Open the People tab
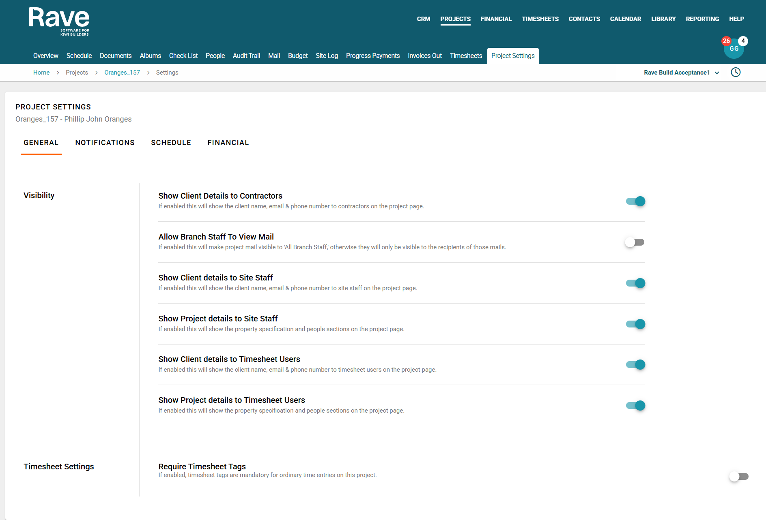The height and width of the screenshot is (520, 766). pyautogui.click(x=215, y=56)
